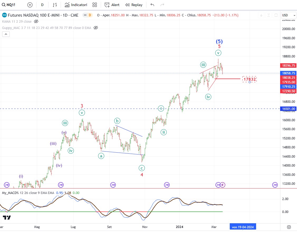Click the 20000.00 price axis tick
The width and height of the screenshot is (297, 233).
point(289,29)
